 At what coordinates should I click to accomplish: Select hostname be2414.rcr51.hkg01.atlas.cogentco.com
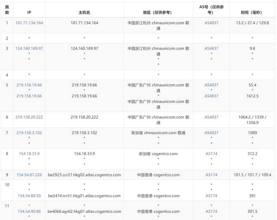tap(84, 196)
